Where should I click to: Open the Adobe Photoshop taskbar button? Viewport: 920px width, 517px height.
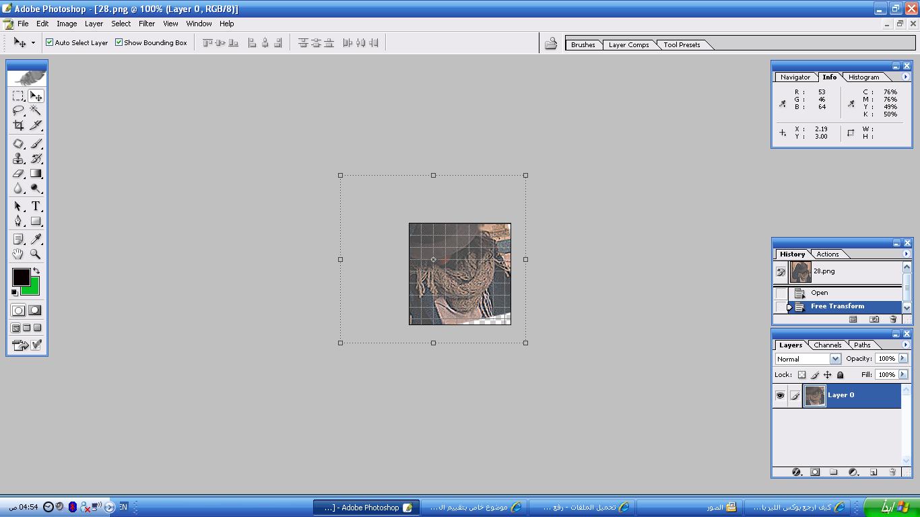coord(367,508)
